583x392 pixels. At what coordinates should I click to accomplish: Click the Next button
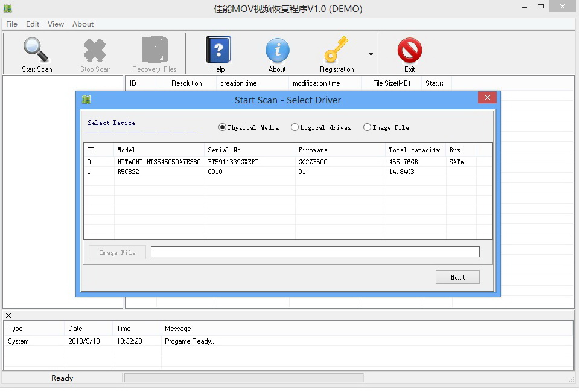click(x=457, y=277)
